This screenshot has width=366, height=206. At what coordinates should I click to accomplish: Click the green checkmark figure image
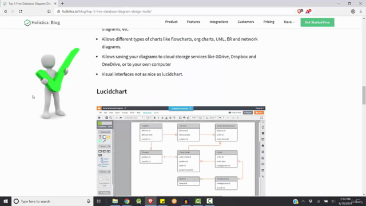(x=57, y=83)
